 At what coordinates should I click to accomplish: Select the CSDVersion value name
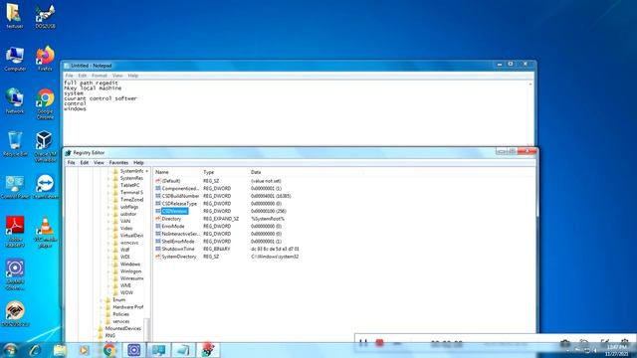pos(174,211)
